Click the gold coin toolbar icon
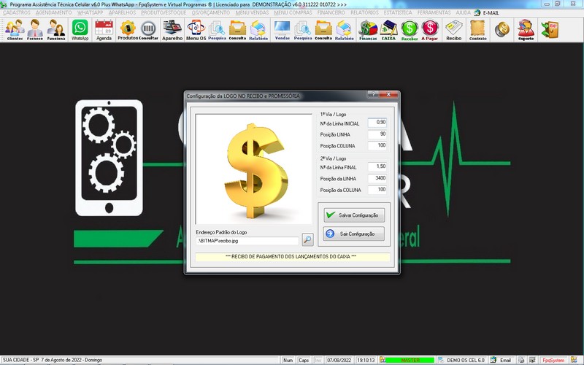The width and height of the screenshot is (584, 365). coord(502,29)
